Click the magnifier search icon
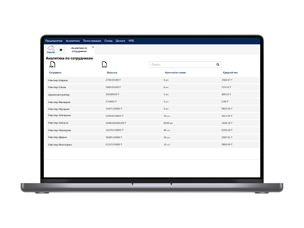This screenshot has height=228, width=304. click(218, 64)
